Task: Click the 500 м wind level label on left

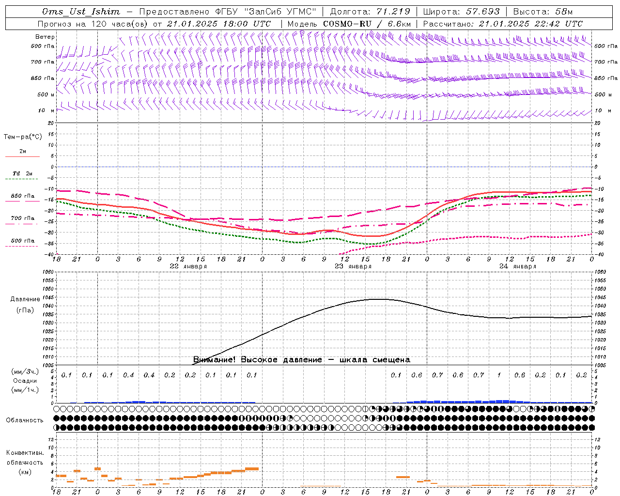Action: (46, 94)
